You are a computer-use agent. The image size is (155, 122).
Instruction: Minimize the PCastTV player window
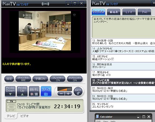point(68,4)
